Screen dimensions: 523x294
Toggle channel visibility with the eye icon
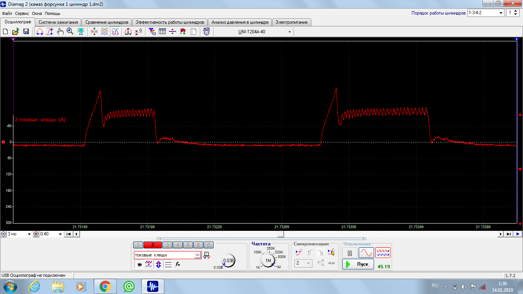coord(139,264)
